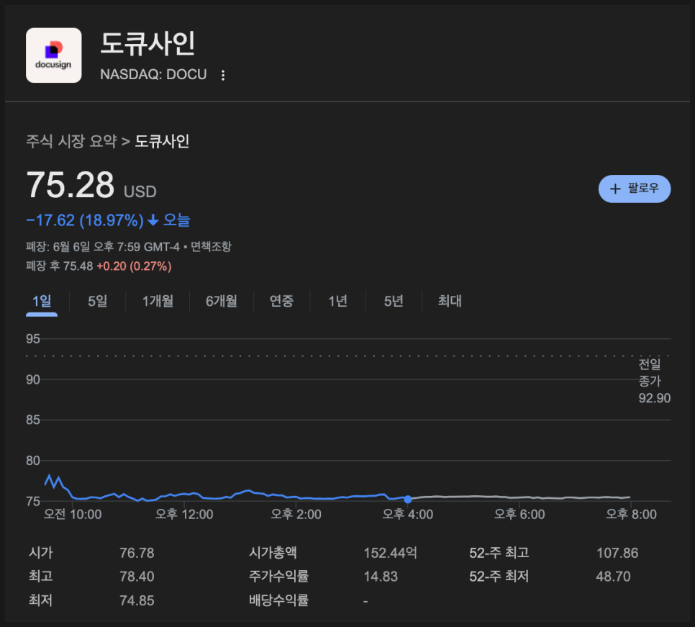This screenshot has width=695, height=627.
Task: Switch to the 1개월 range tab
Action: pos(158,302)
